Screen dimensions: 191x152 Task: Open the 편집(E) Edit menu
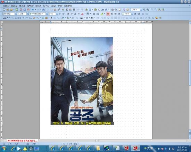(x=14, y=6)
